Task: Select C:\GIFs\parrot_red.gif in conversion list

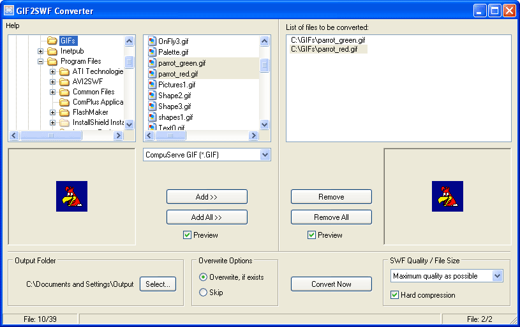Action: click(x=324, y=49)
